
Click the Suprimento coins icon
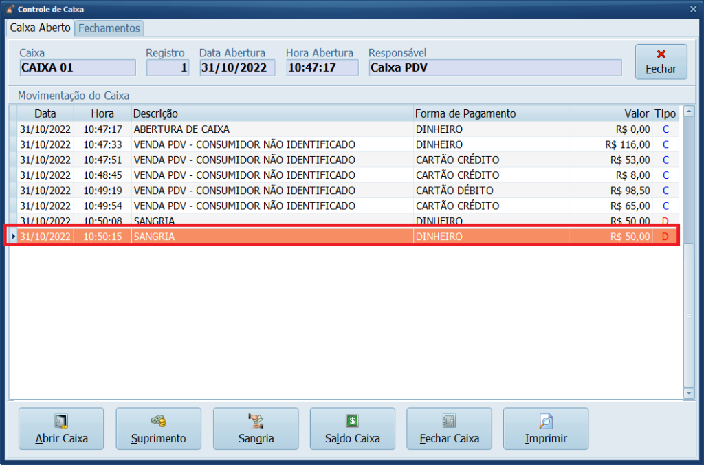point(158,421)
